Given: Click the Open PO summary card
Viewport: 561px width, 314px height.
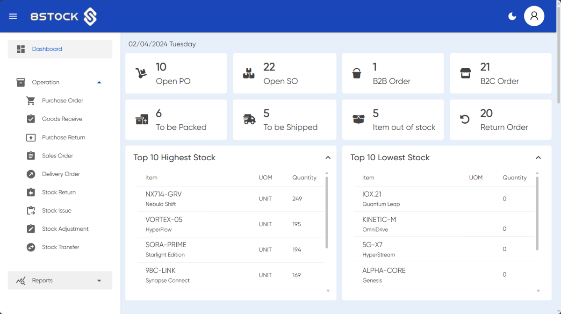Looking at the screenshot, I should coord(176,73).
